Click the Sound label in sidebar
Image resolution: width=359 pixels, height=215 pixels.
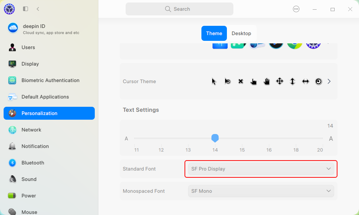29,179
